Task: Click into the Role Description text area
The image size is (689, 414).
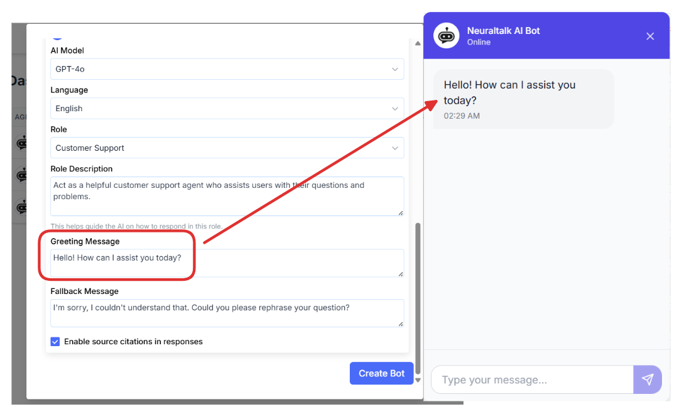Action: pyautogui.click(x=227, y=196)
